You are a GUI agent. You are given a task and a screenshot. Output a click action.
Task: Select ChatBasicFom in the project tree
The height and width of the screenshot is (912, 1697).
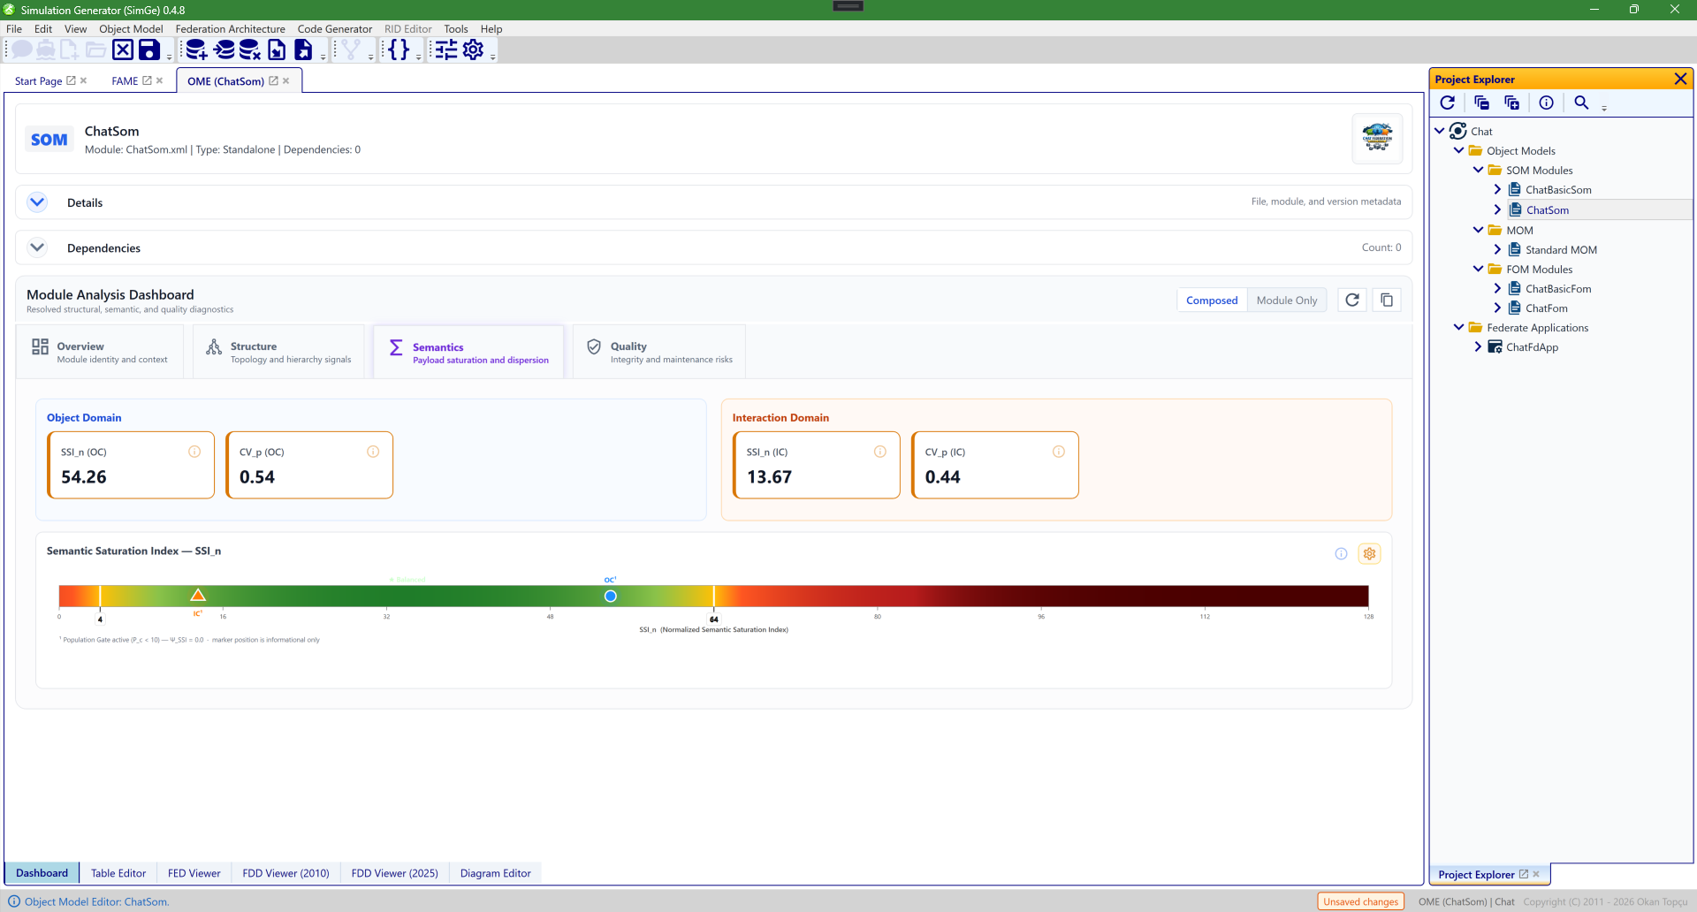coord(1558,288)
